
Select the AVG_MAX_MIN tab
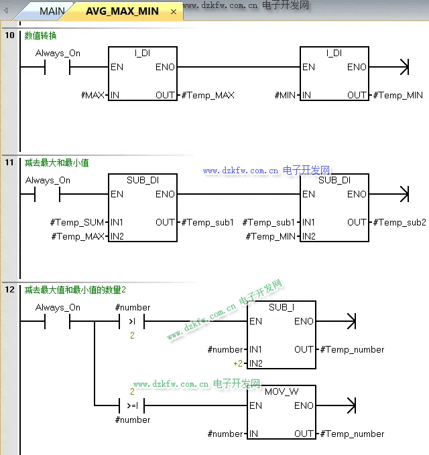[122, 11]
